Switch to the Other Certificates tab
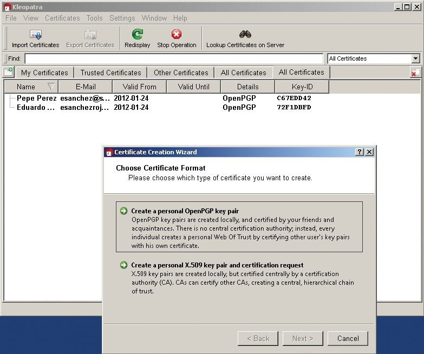Image resolution: width=424 pixels, height=354 pixels. tap(181, 73)
